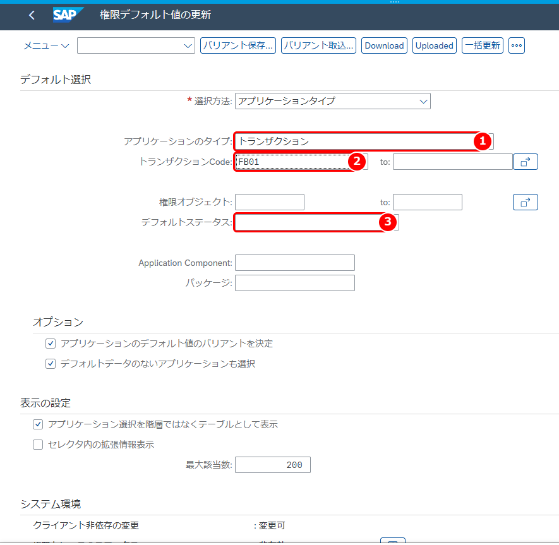Click the 権限オブジェクト from field
559x545 pixels.
coord(270,202)
